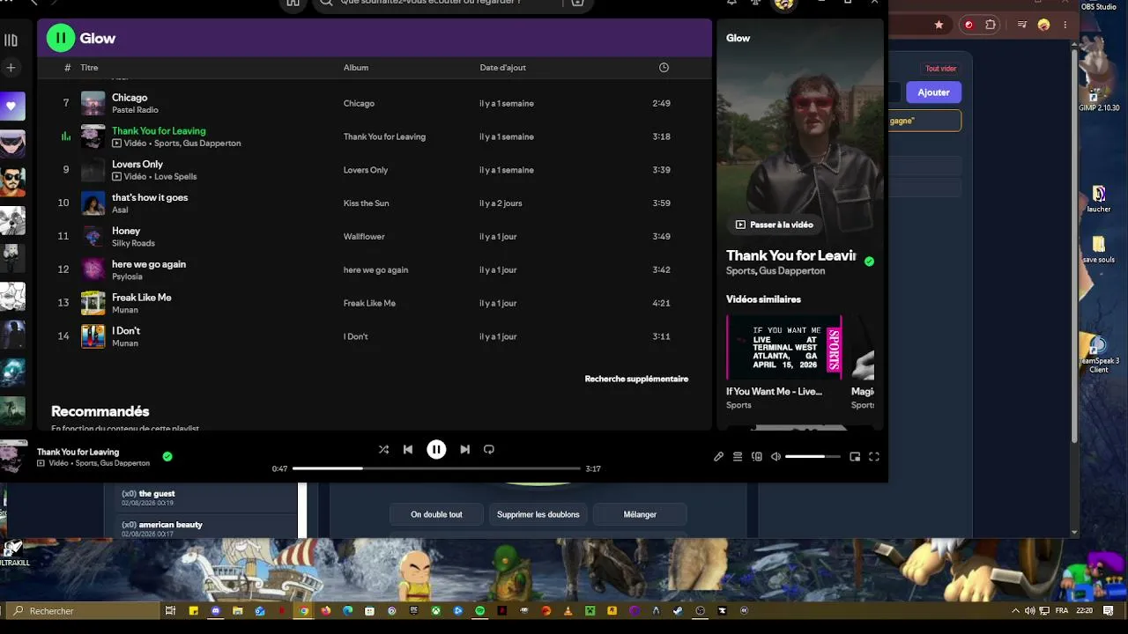Bookmark the page with Chrome's star icon
Viewport: 1128px width, 634px height.
click(x=939, y=25)
